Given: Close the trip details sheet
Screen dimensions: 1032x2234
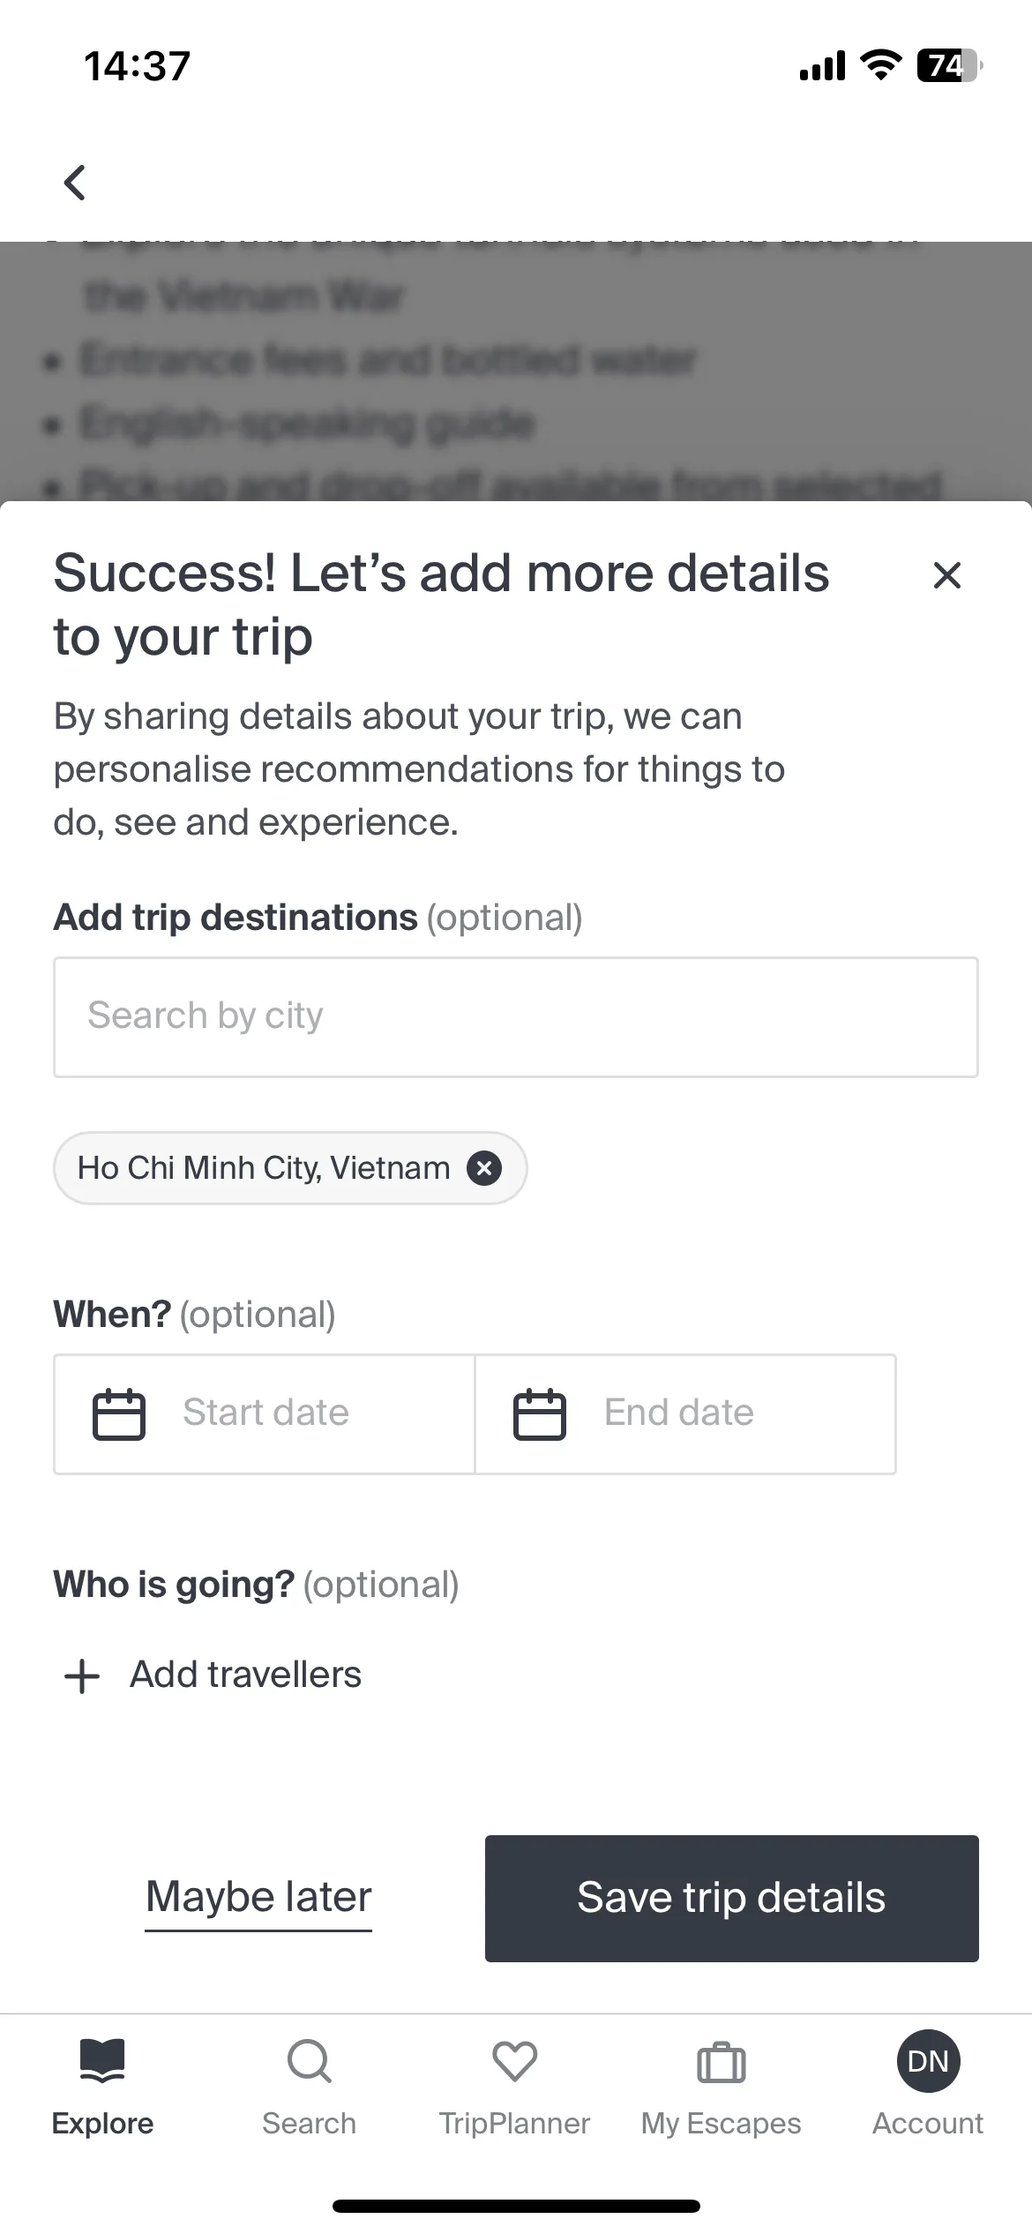Looking at the screenshot, I should pos(946,575).
